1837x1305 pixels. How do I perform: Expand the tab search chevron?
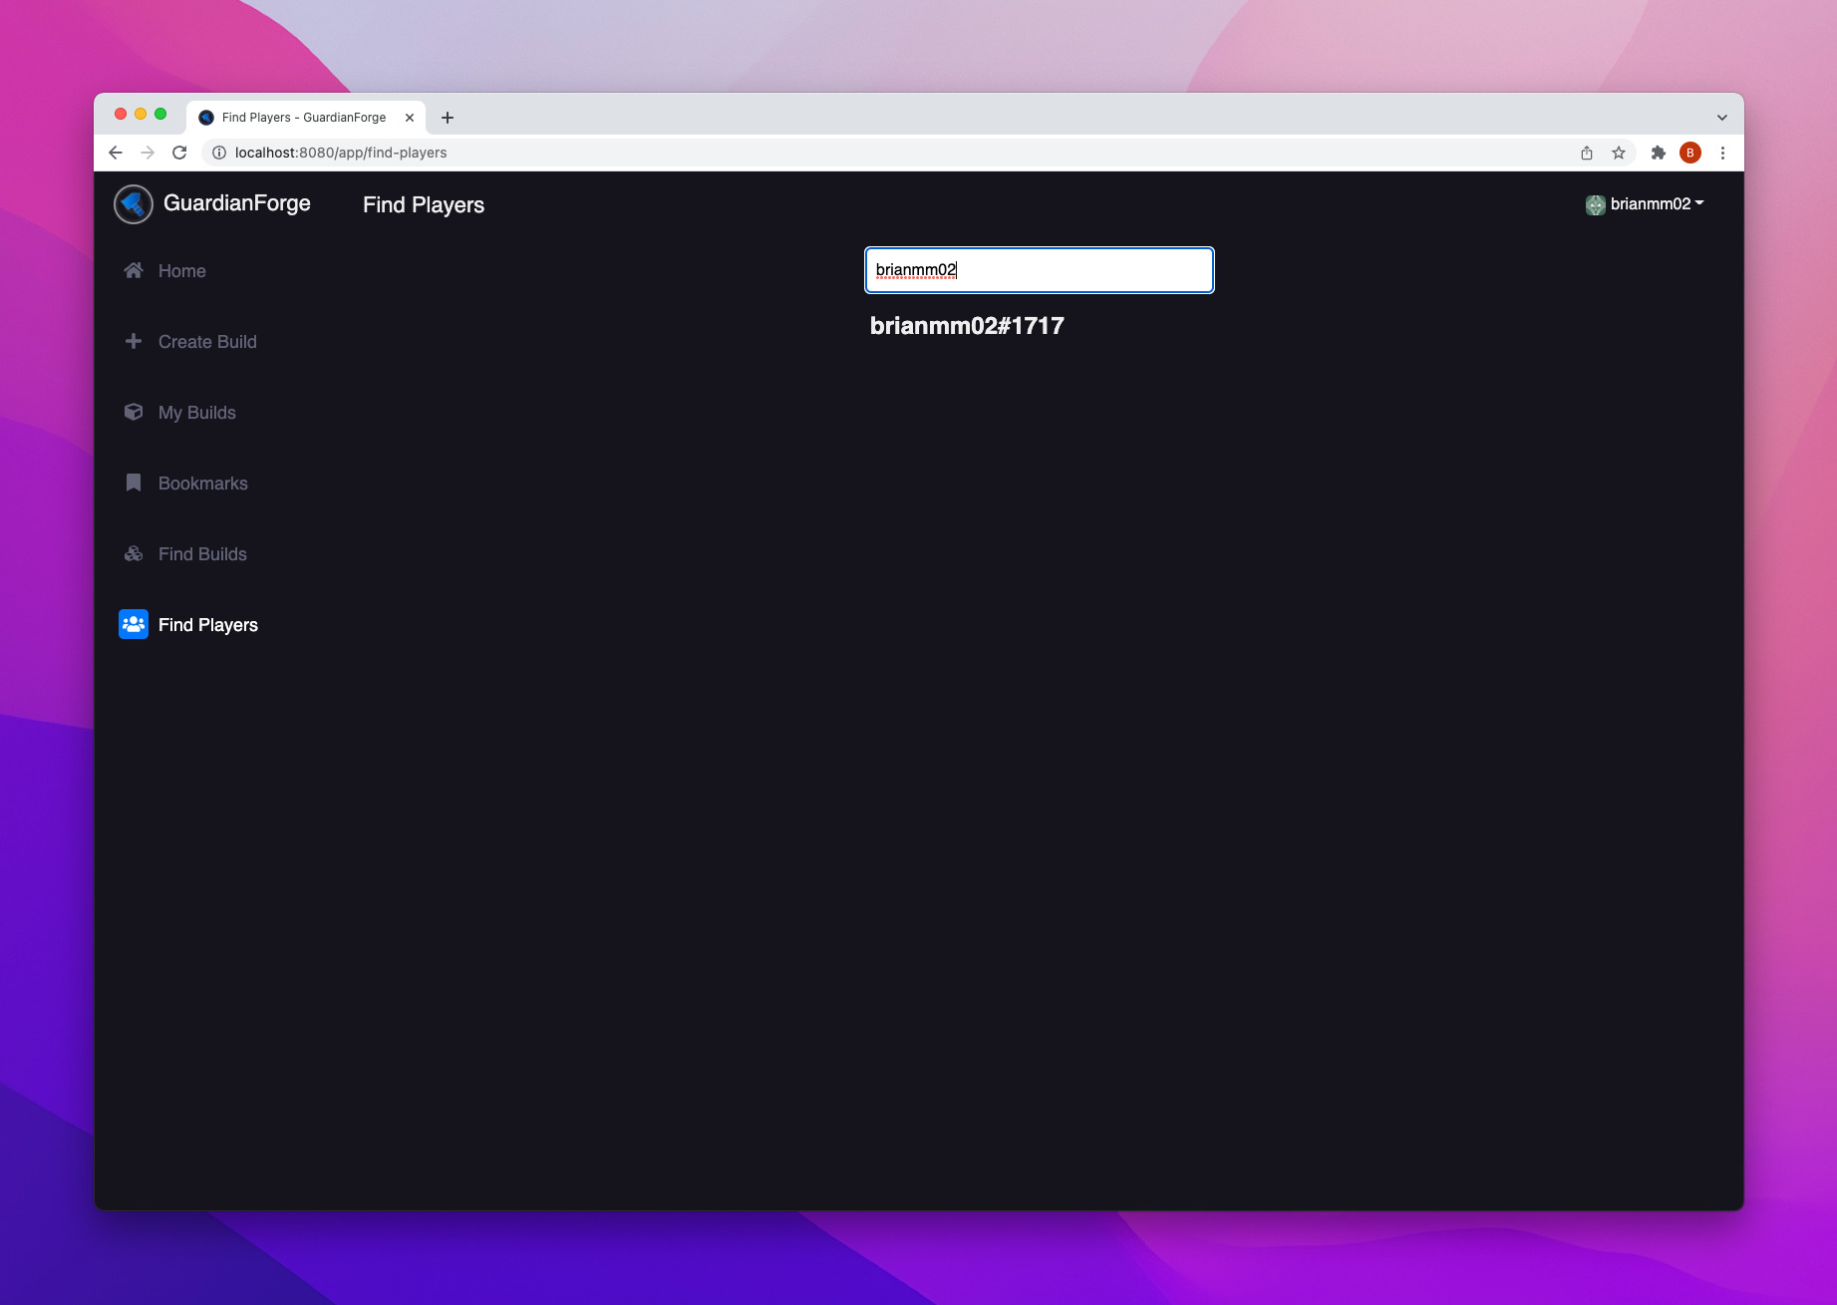click(1722, 118)
